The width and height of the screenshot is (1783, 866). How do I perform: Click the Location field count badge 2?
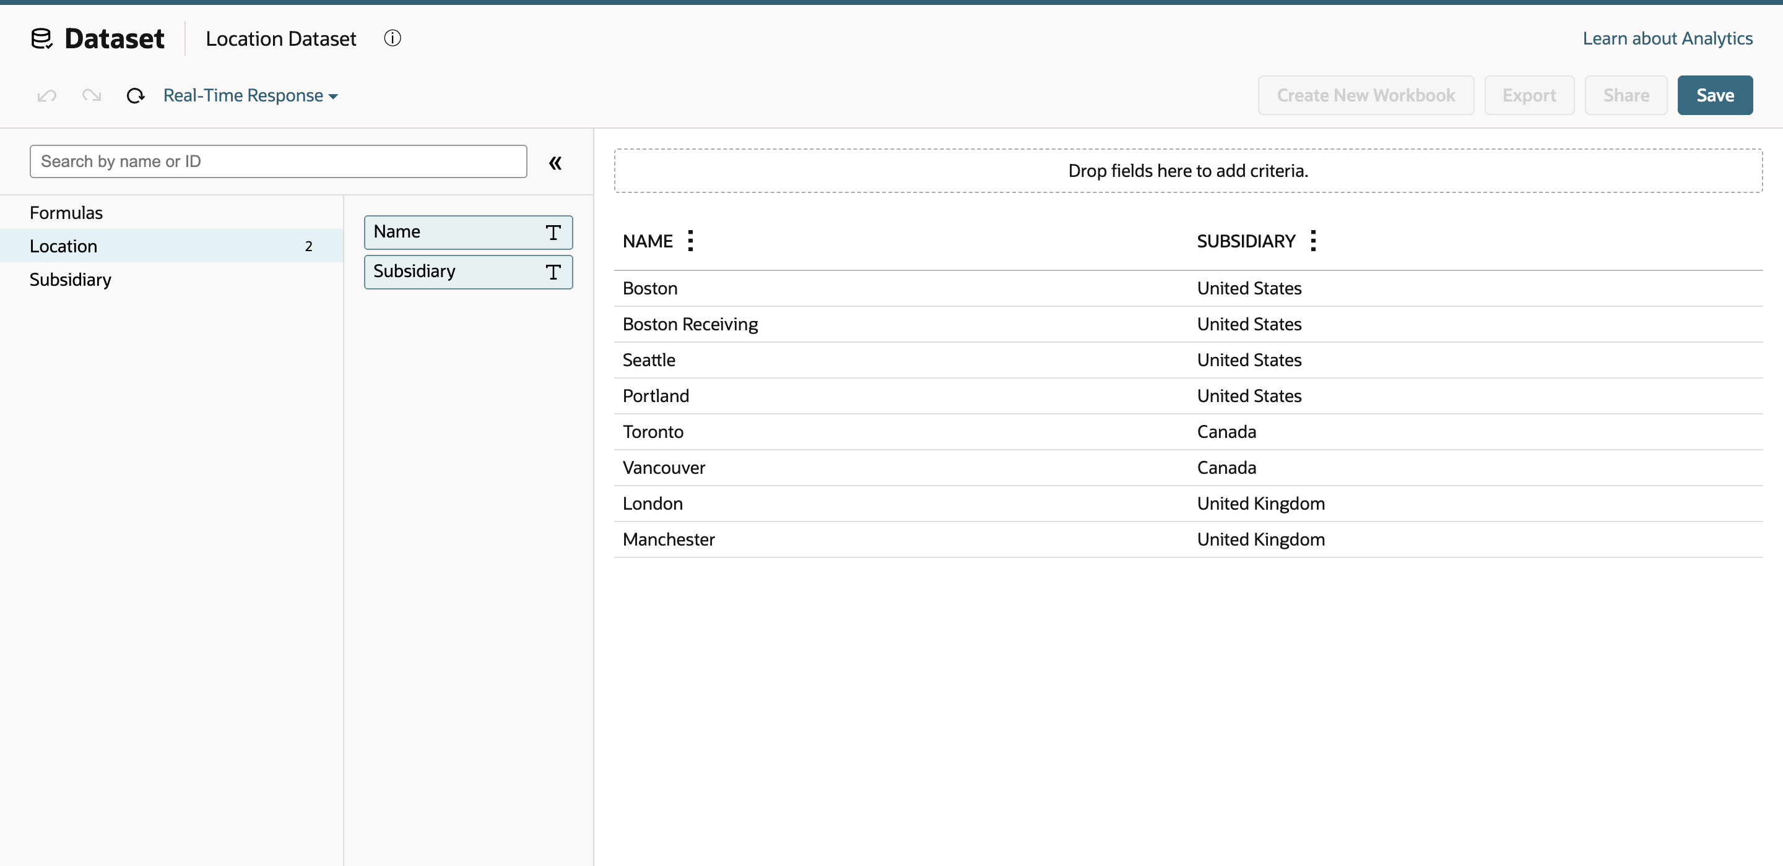click(x=309, y=246)
